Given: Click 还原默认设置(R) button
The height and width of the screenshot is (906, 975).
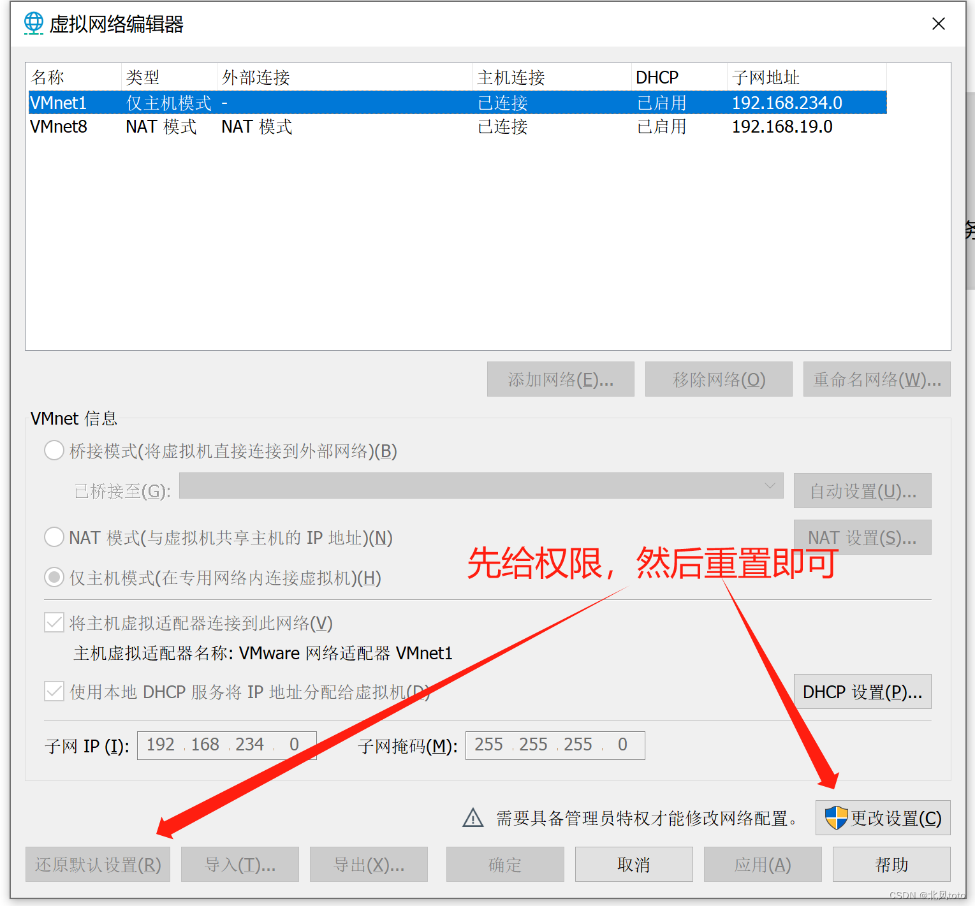Looking at the screenshot, I should click(98, 865).
